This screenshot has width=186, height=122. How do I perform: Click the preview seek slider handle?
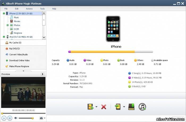coord(2,113)
